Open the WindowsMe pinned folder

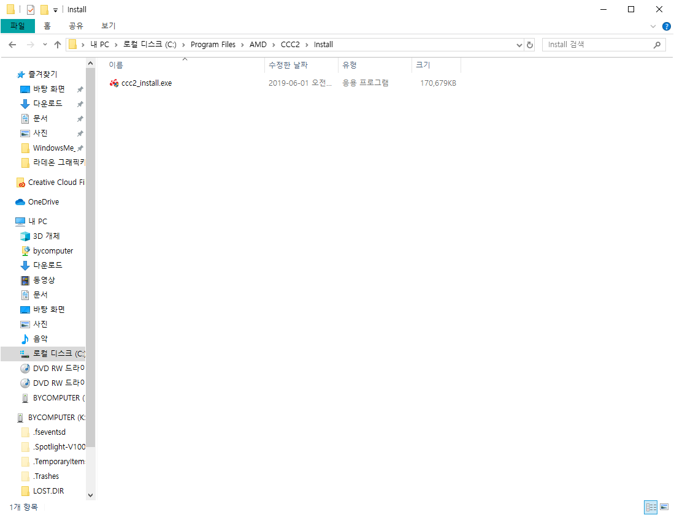click(54, 148)
